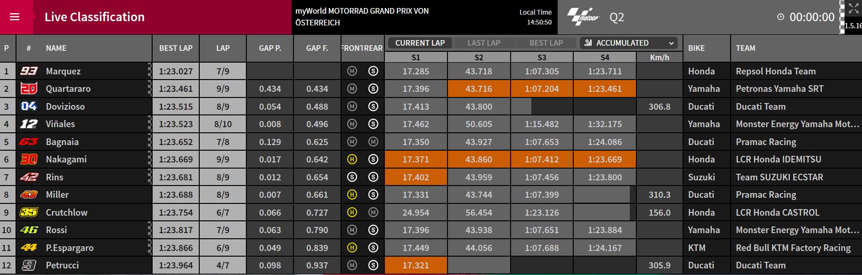Switch to the LAST LAP tab
Screen dimensions: 862x275
point(484,43)
